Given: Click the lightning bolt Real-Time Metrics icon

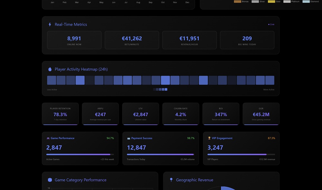Looking at the screenshot, I should (50, 24).
